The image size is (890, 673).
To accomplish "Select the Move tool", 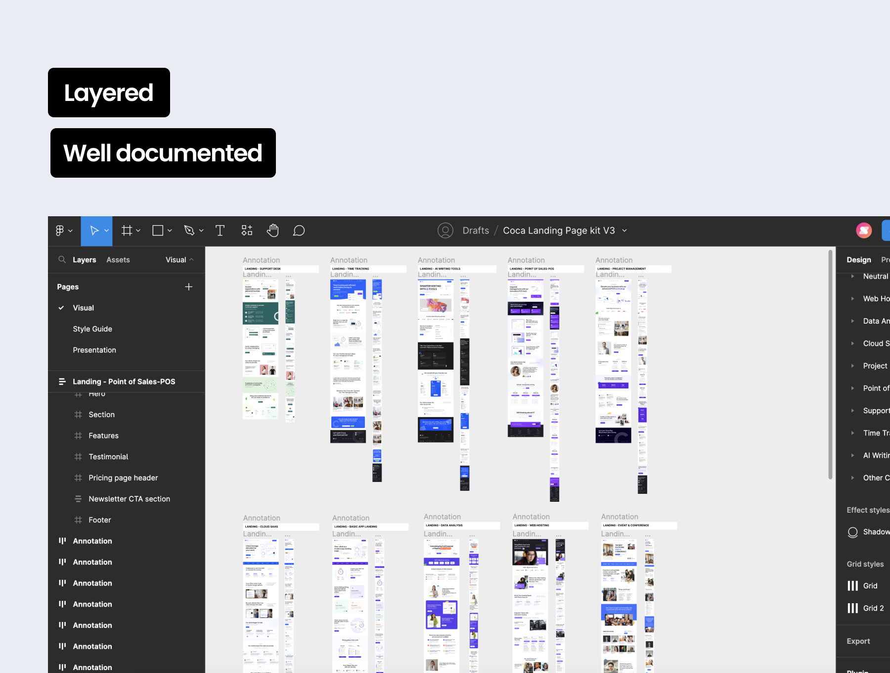I will point(94,231).
